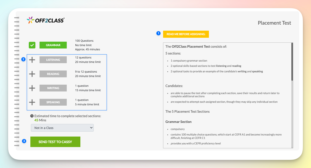311x168 pixels.
Task: Add Speaking section using its plus icon
Action: [32, 102]
